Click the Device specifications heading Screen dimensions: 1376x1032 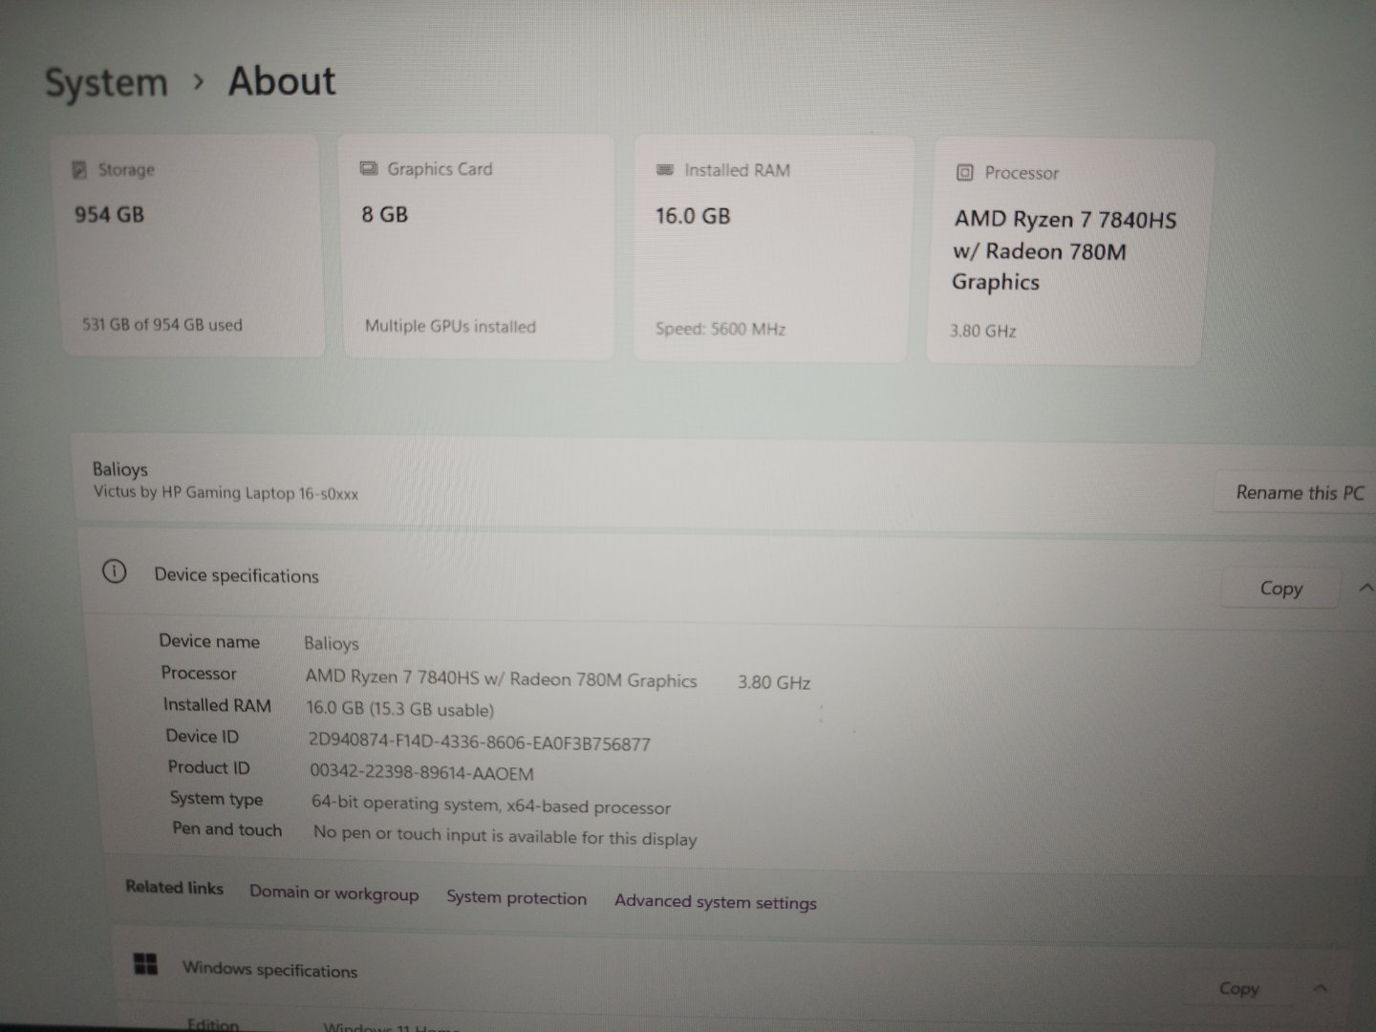click(x=236, y=575)
